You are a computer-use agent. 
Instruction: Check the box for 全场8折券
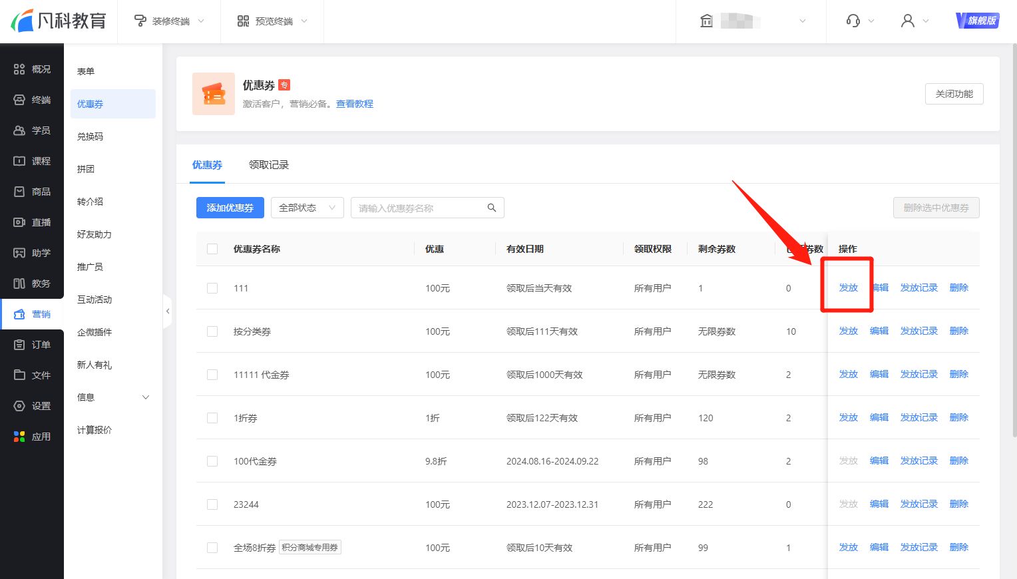tap(212, 548)
